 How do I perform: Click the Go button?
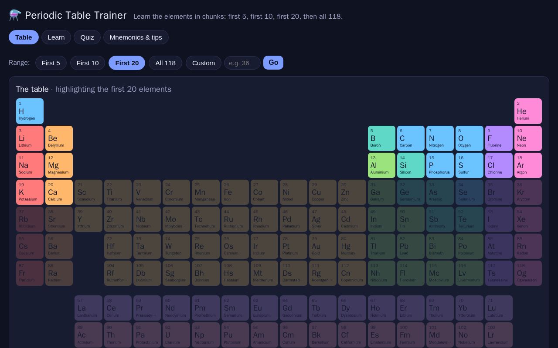tap(273, 63)
